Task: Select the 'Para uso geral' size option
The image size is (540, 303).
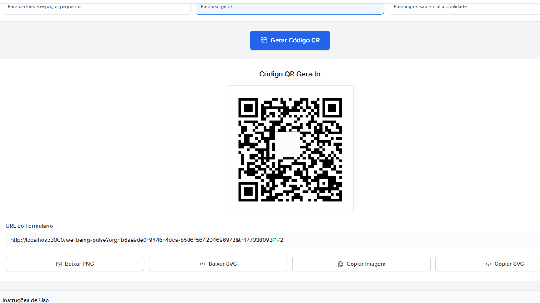Action: tap(290, 6)
